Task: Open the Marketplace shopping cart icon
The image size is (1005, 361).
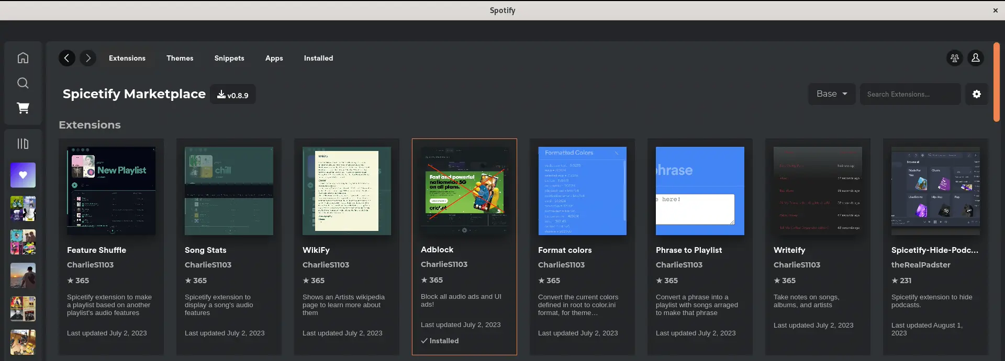Action: tap(23, 108)
